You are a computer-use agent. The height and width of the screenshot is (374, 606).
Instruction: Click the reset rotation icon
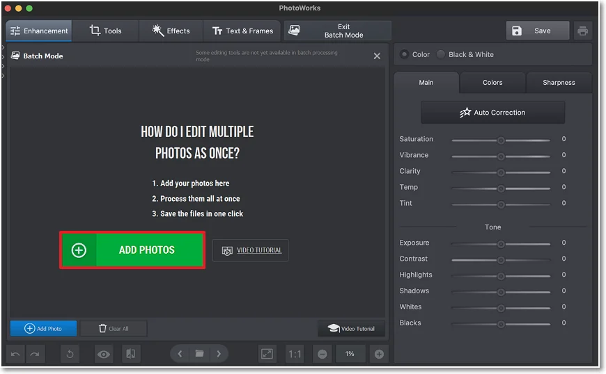[70, 354]
